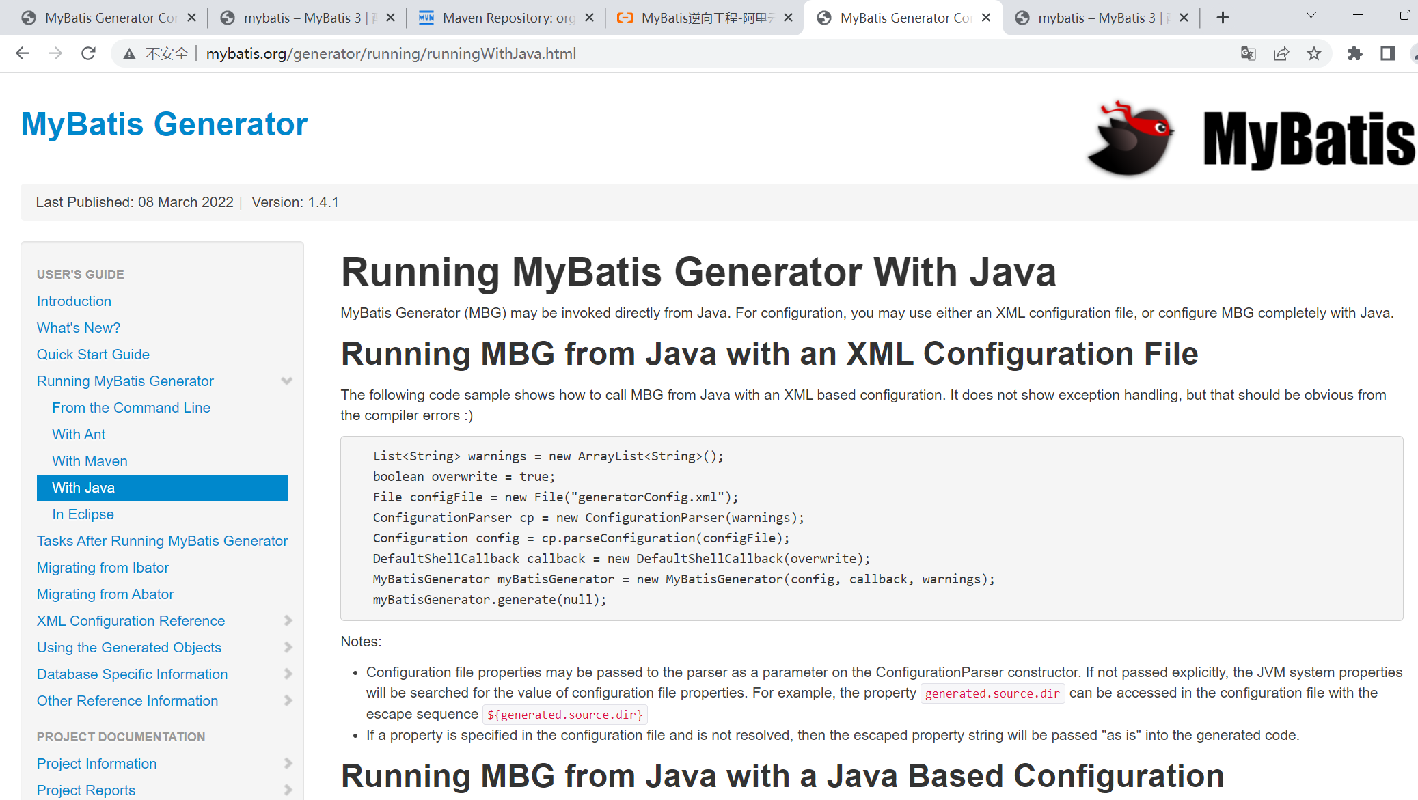
Task: Expand Database Specific Information submenu
Action: [288, 674]
